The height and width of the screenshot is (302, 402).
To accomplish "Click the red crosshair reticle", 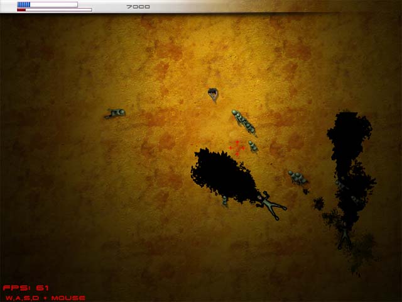I will 237,148.
